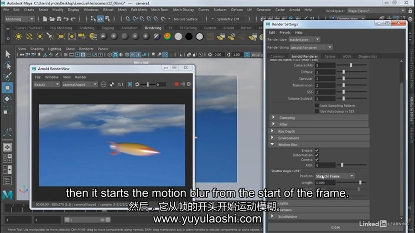Open the Beauty AOV dropdown in RenderView
The image size is (415, 233).
(46, 85)
